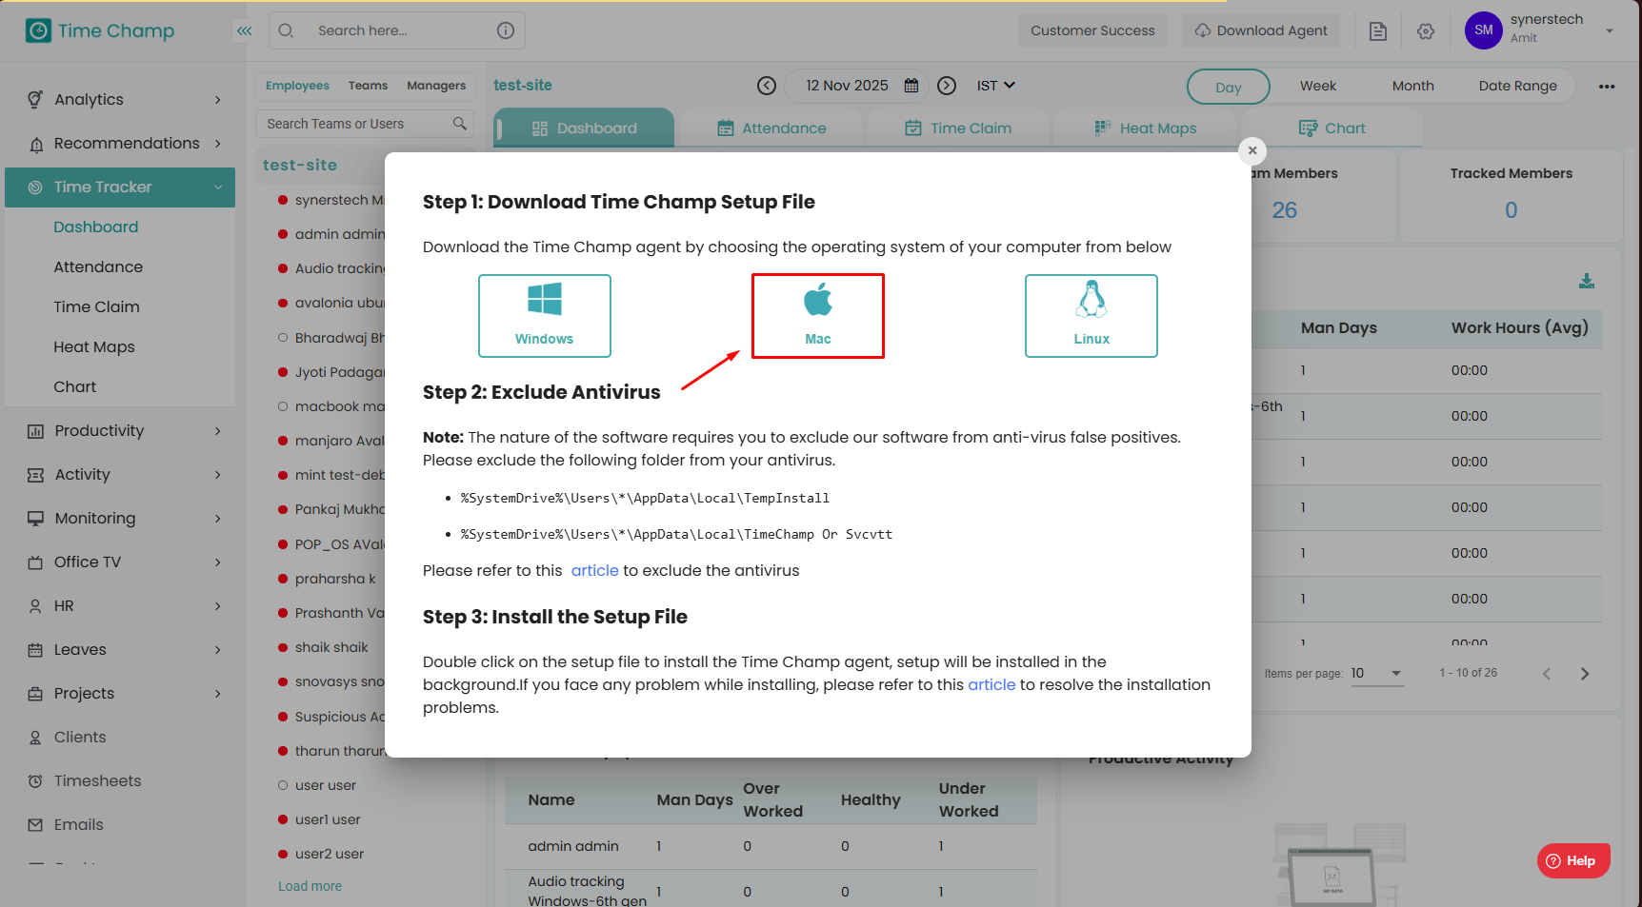Click Load more in users list
1642x907 pixels.
310,886
